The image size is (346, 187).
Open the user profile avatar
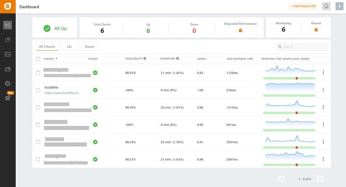coord(339,6)
